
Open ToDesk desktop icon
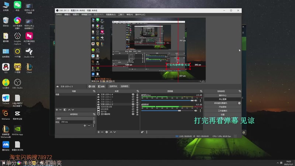[6, 99]
